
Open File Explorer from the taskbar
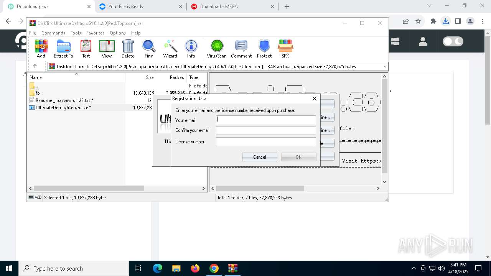coord(176,268)
